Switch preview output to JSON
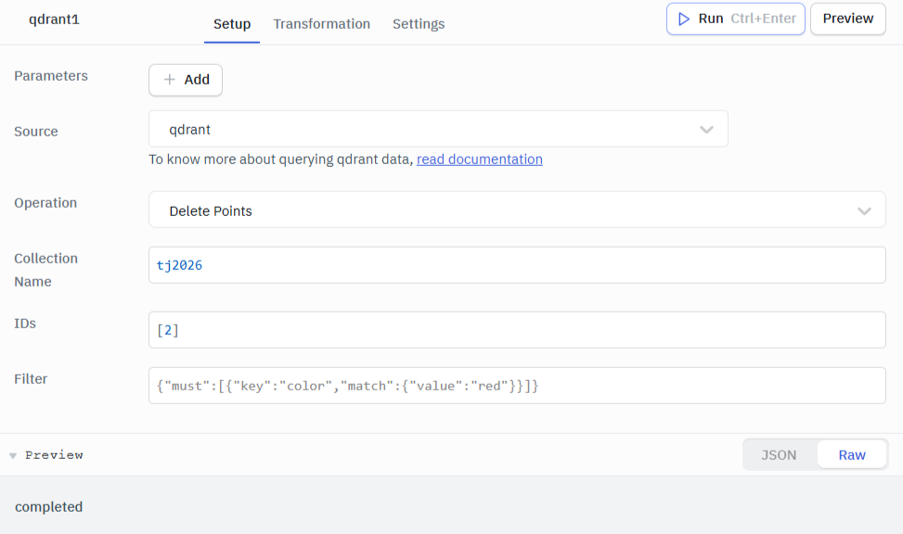Viewport: 903px width, 534px height. [x=779, y=455]
